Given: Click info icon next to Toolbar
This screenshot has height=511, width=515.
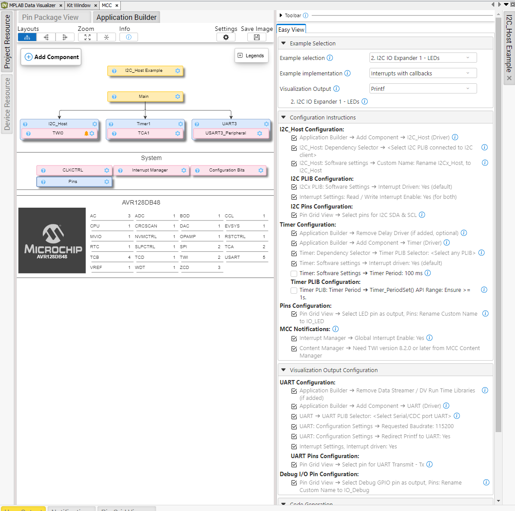Looking at the screenshot, I should tap(306, 15).
